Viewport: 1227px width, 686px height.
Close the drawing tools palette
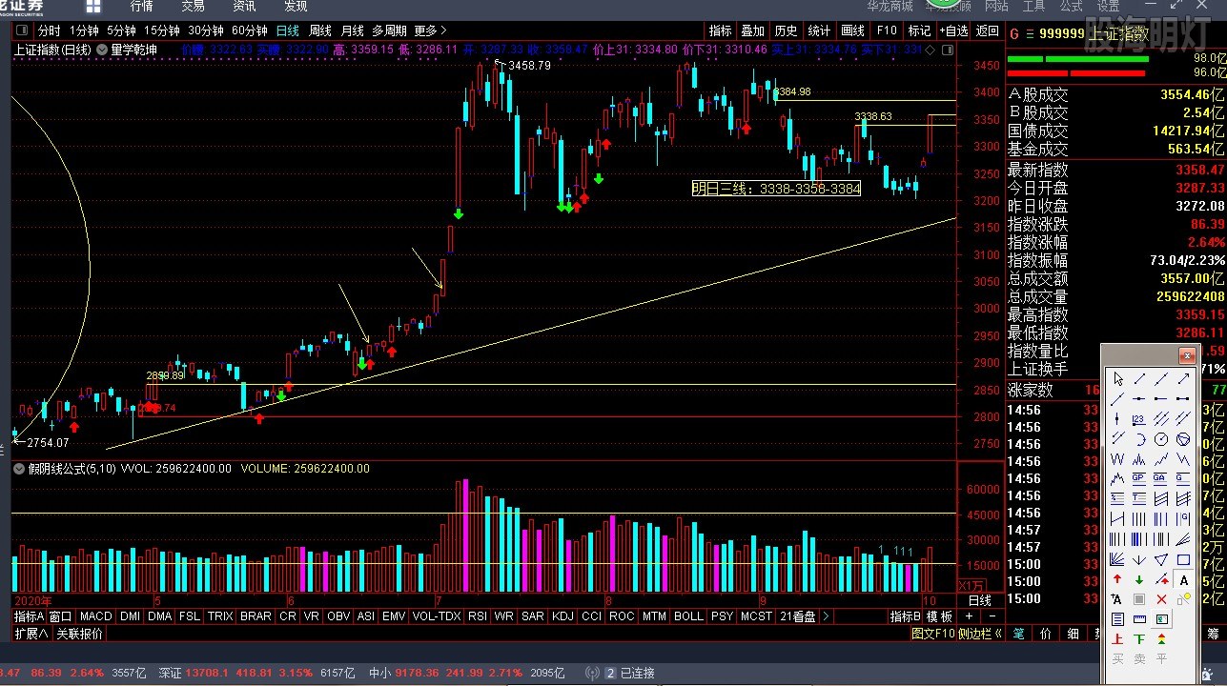1187,355
